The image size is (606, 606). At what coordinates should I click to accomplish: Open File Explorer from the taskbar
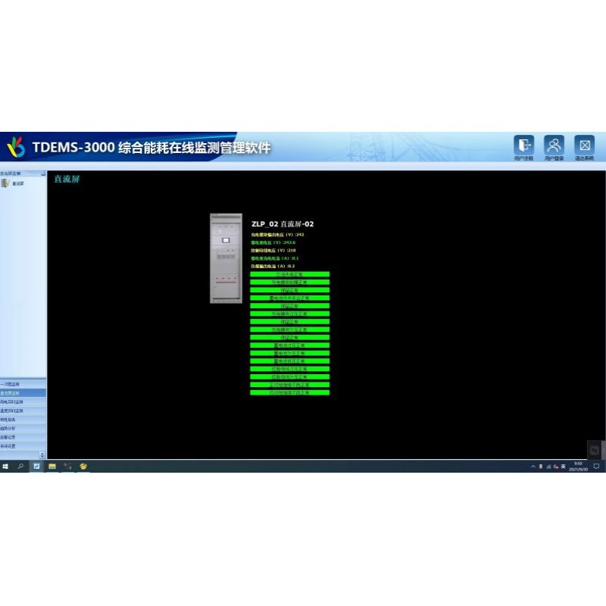pyautogui.click(x=52, y=467)
